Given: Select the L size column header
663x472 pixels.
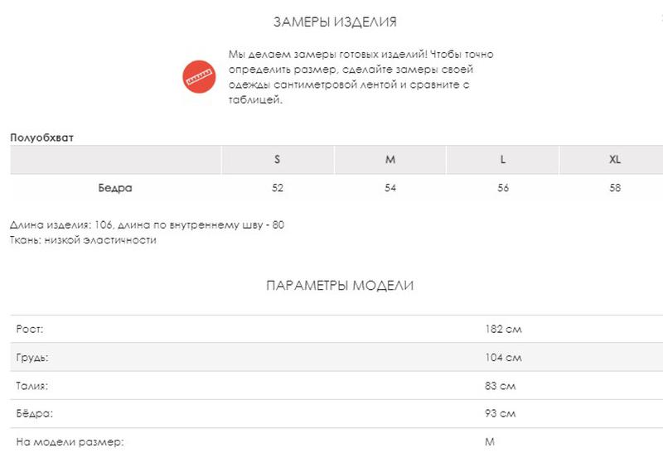Looking at the screenshot, I should point(503,160).
